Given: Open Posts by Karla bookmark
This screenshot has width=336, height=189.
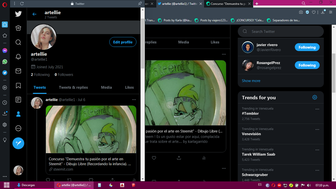Looking at the screenshot, I should [175, 20].
